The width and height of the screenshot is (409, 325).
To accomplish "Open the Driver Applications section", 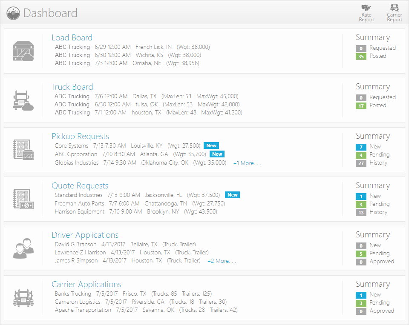I will [x=85, y=235].
